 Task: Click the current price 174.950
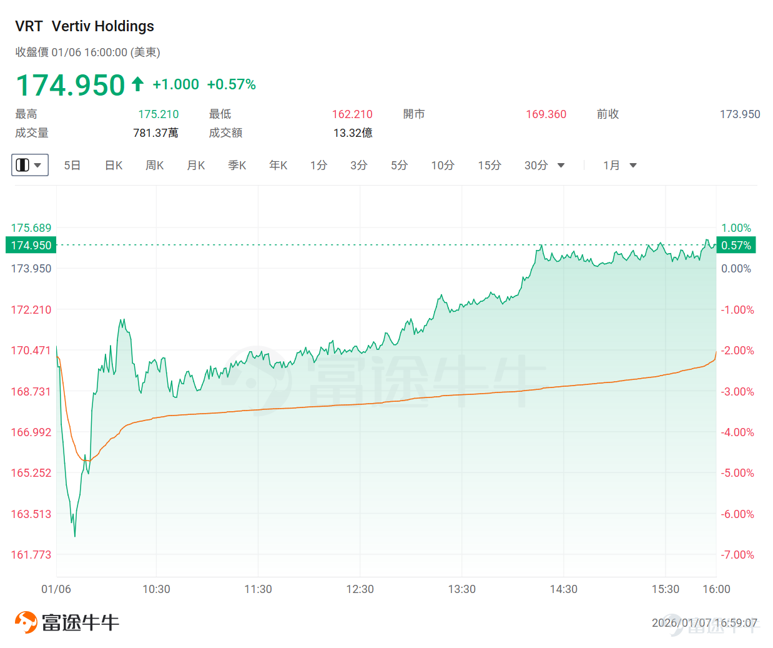(x=71, y=85)
